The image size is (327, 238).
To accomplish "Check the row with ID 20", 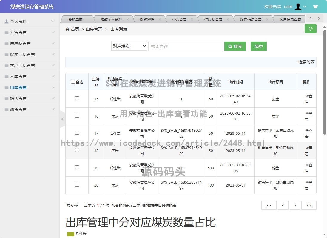I will (77, 184).
